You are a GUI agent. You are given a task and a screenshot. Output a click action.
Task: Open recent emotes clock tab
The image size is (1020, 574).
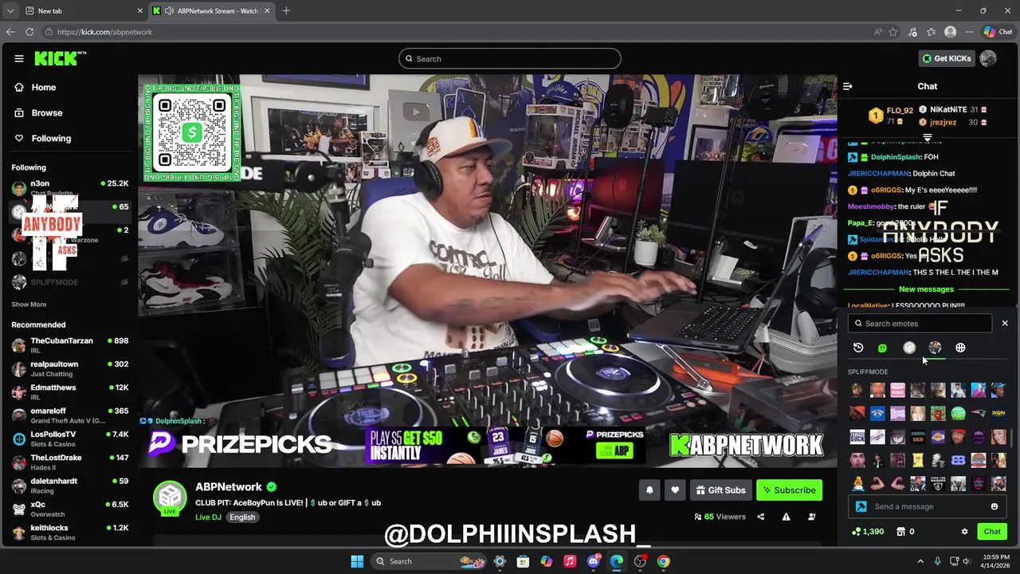858,348
